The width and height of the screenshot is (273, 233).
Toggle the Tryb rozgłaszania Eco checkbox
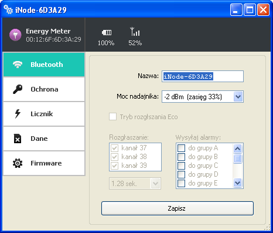click(112, 117)
